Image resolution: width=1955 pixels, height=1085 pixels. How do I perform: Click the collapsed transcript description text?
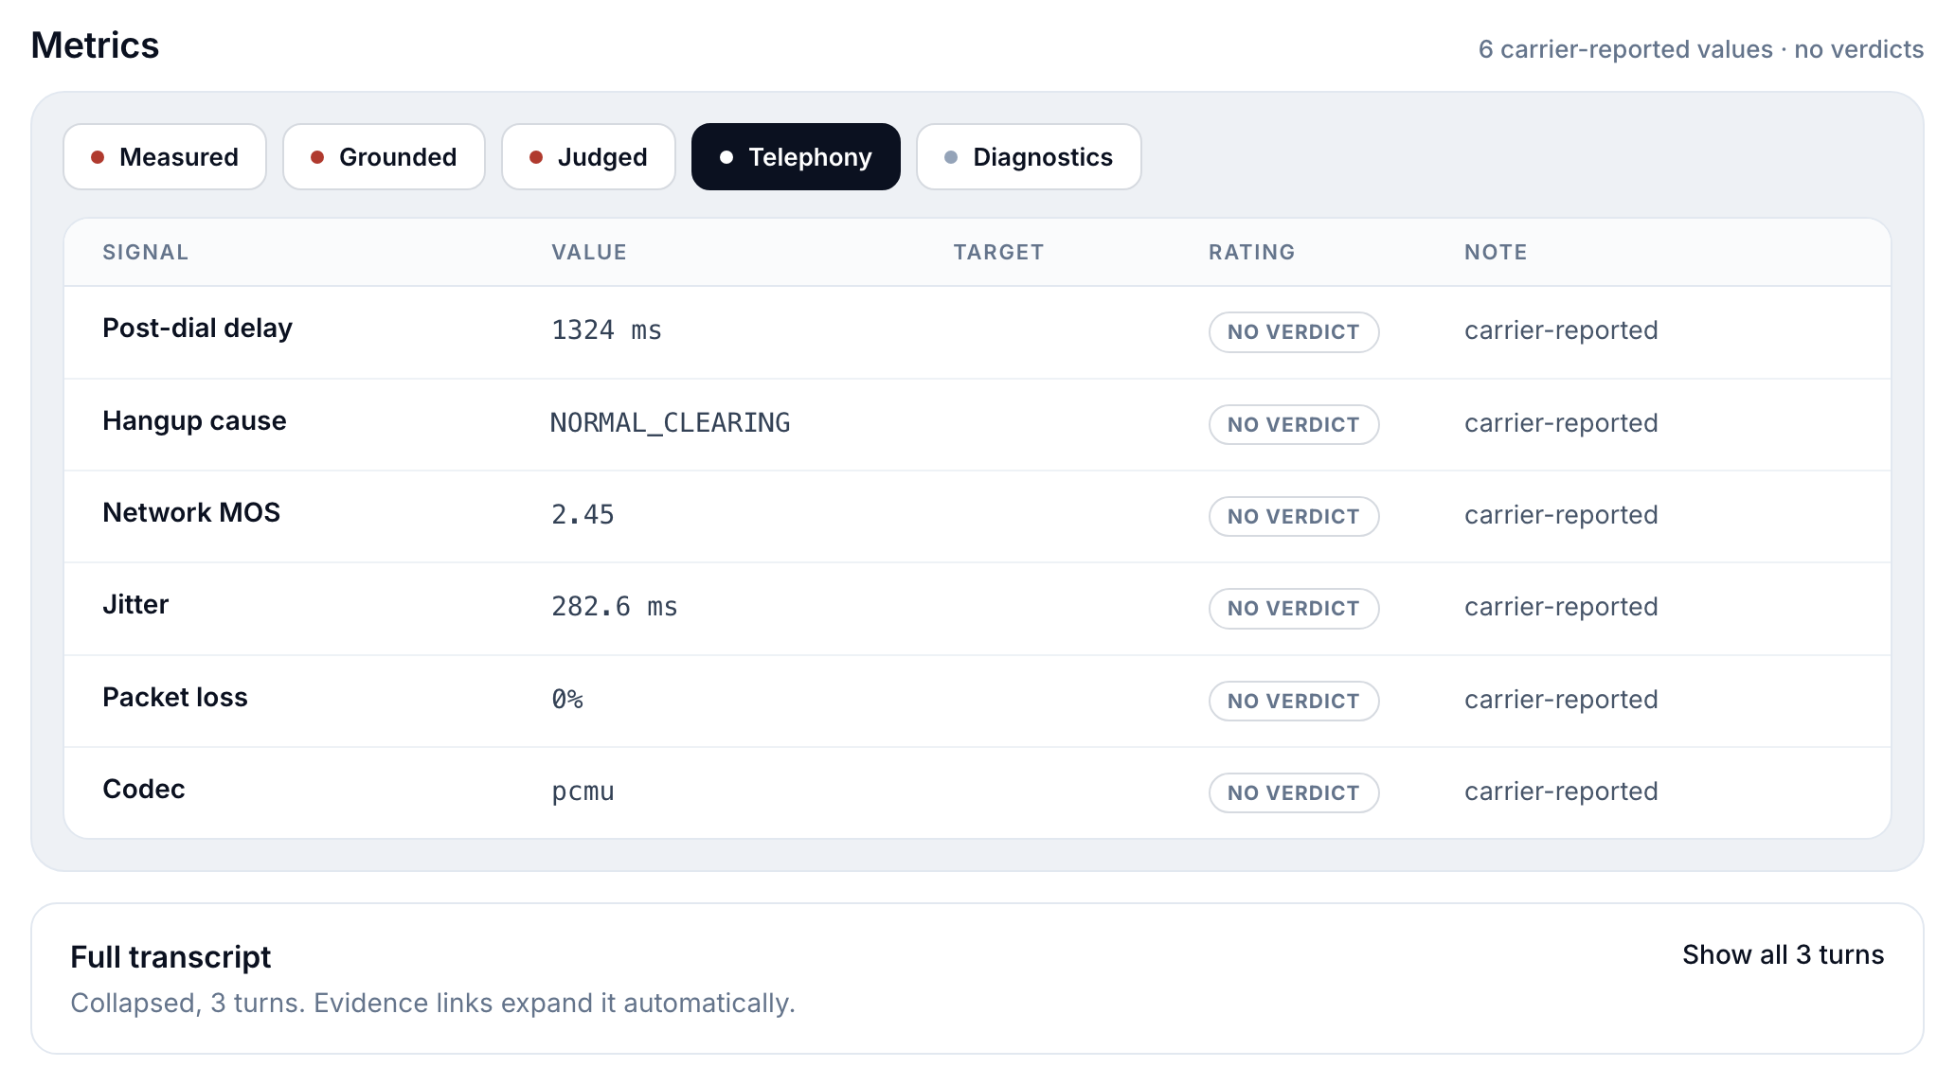pyautogui.click(x=433, y=1003)
